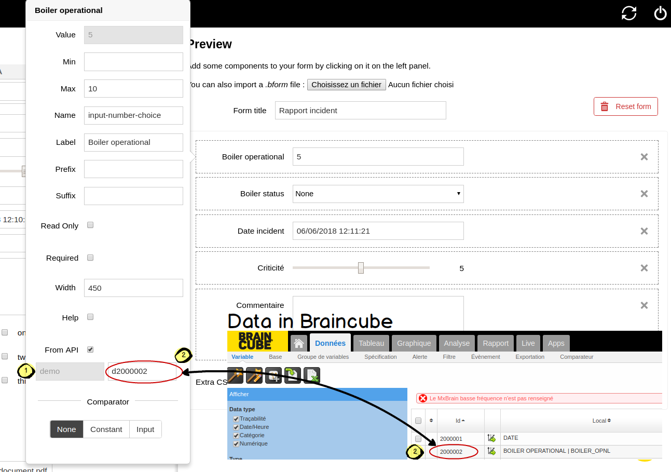Remove the Boiler operational field with X
This screenshot has width=671, height=472.
coord(644,157)
